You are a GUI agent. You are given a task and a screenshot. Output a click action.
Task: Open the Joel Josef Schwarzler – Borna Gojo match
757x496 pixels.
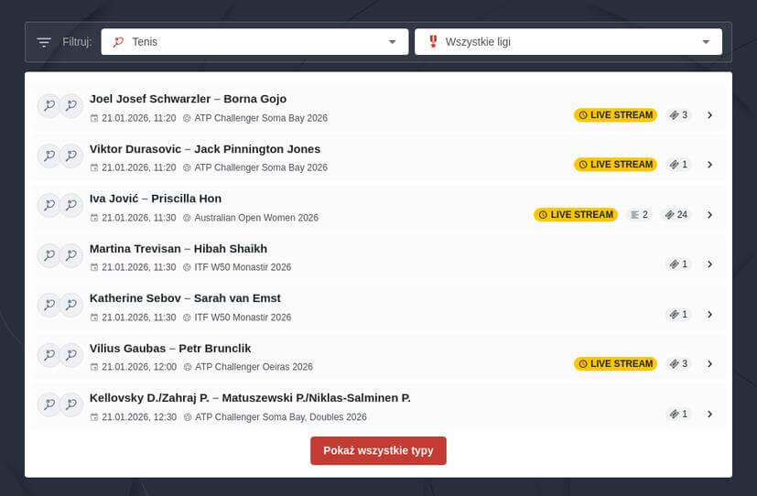pyautogui.click(x=188, y=99)
